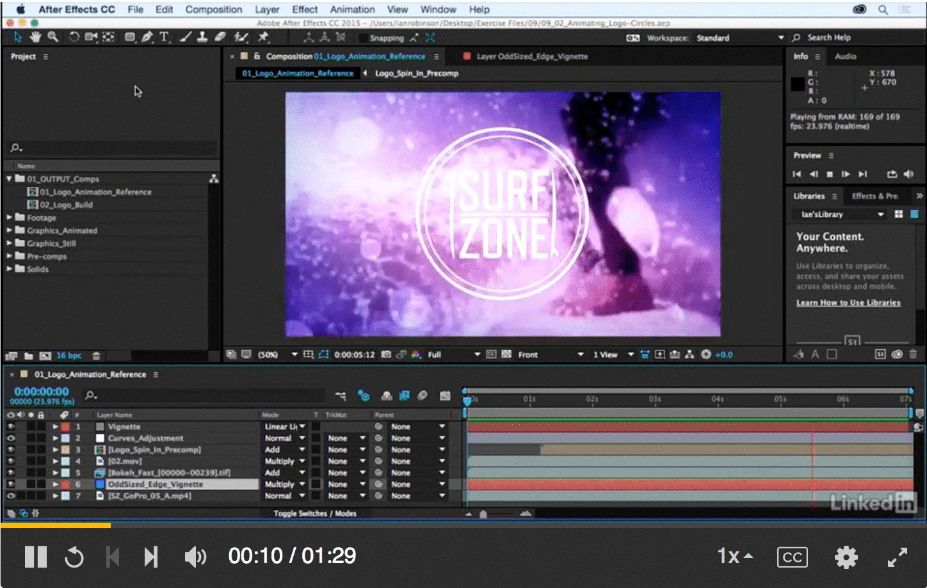Hide the 02.mov layer eye toggle

11,461
